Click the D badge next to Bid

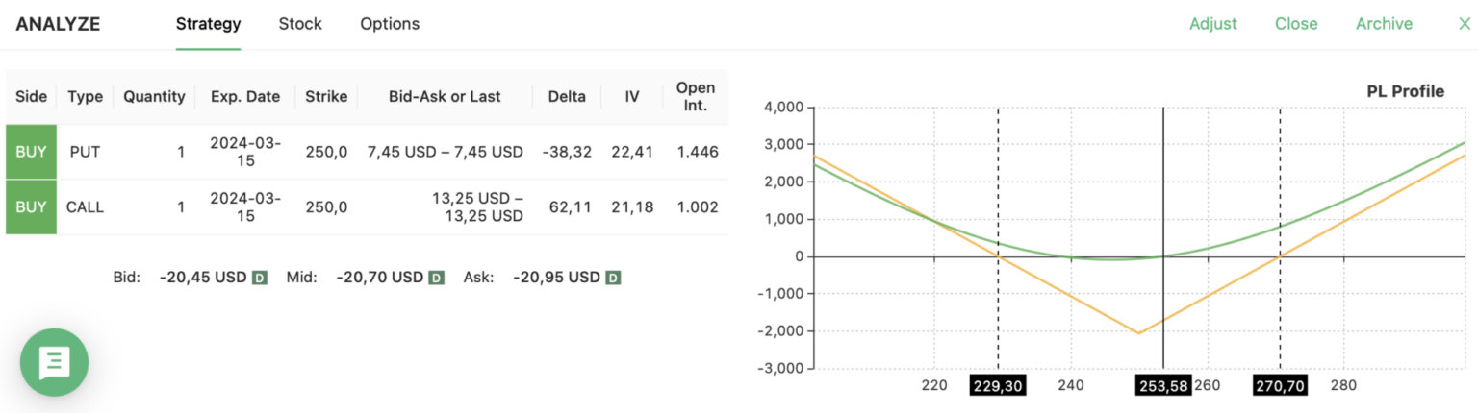click(259, 278)
